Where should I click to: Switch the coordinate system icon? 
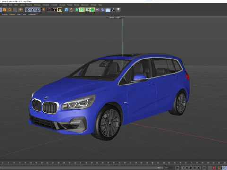tap(43, 10)
